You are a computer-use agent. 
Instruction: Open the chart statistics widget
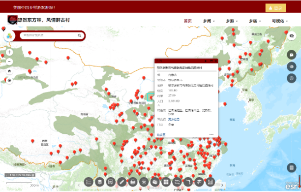[210, 182]
